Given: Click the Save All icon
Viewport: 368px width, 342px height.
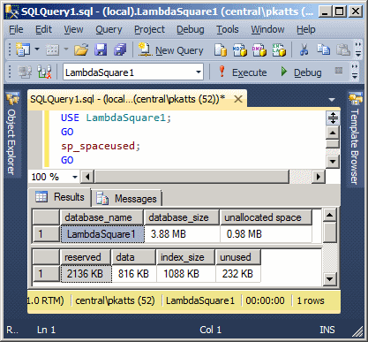Looking at the screenshot, I should [x=120, y=49].
